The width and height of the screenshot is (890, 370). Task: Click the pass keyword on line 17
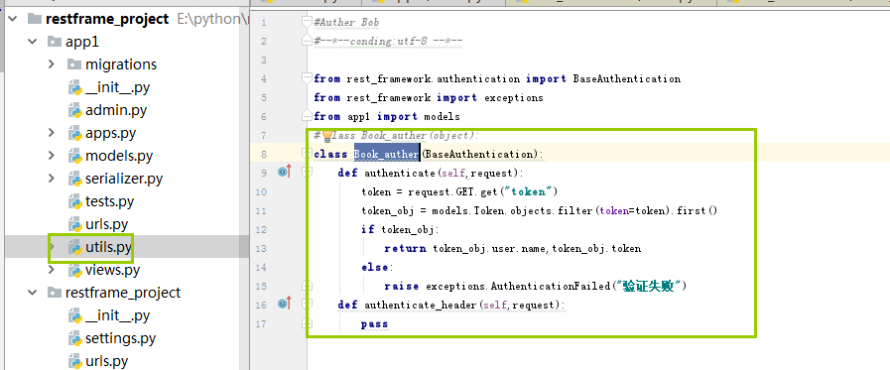tap(375, 324)
